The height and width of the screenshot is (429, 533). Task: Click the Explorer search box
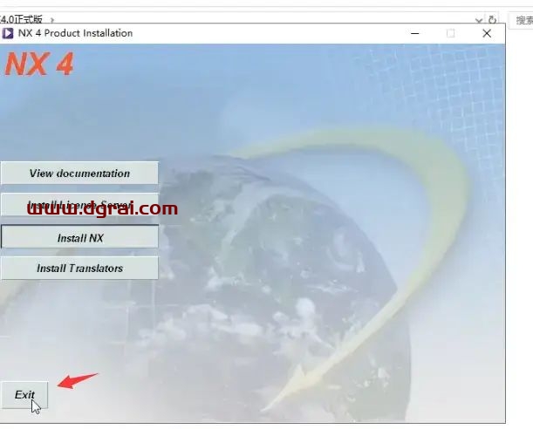[x=521, y=20]
